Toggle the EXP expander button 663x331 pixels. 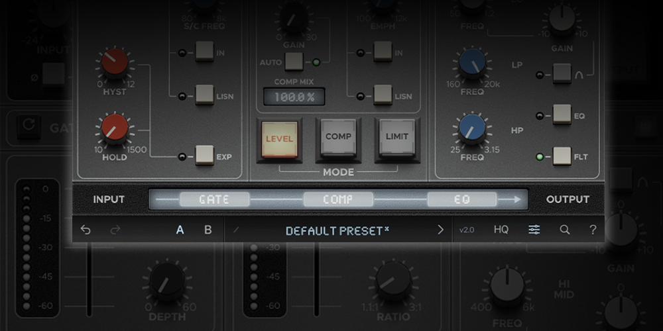click(x=205, y=156)
